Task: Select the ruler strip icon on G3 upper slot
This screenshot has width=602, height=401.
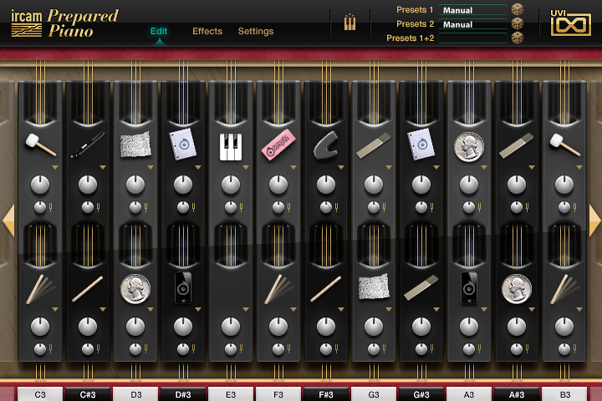Action: 373,145
